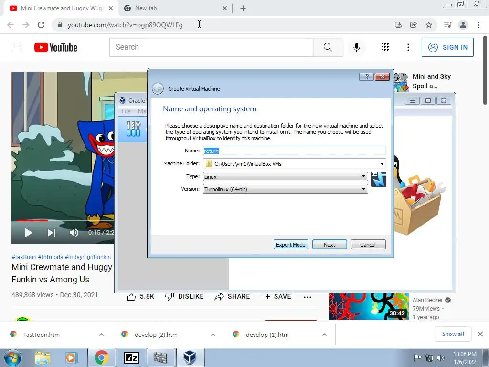
Task: Open the Chrome profile avatar
Action: [x=463, y=25]
